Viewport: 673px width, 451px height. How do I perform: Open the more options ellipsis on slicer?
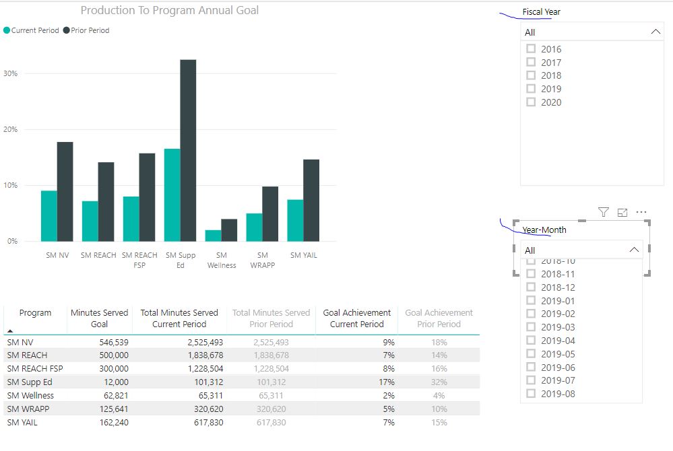click(x=641, y=212)
